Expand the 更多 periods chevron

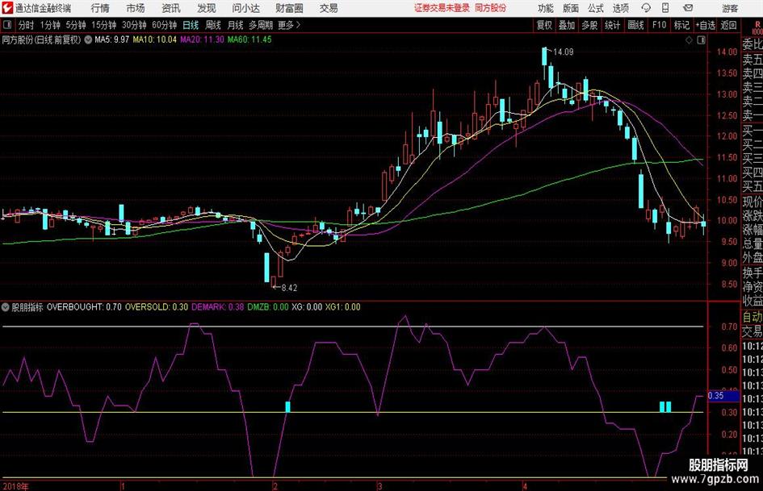298,25
